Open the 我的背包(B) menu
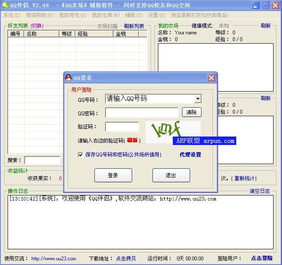Screen dimensions: 282x265 (x=73, y=15)
